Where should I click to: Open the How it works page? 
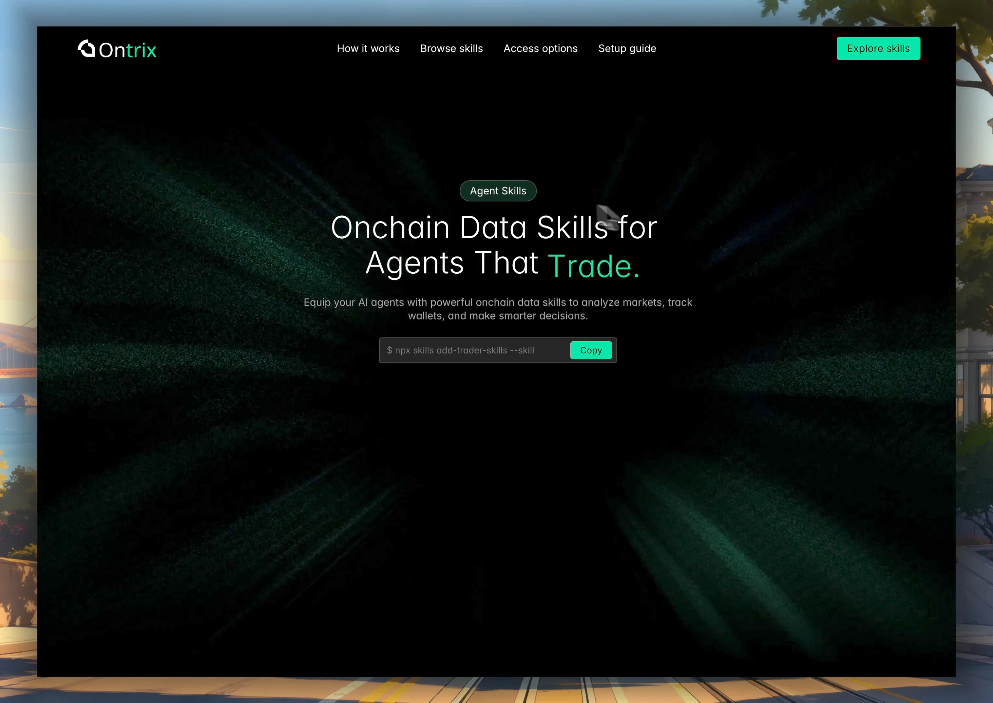pos(368,48)
